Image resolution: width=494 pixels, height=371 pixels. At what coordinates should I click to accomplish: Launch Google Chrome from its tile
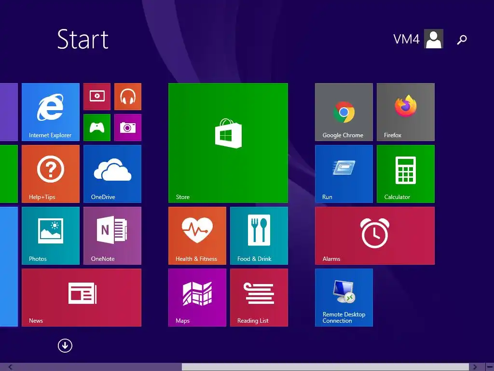344,112
